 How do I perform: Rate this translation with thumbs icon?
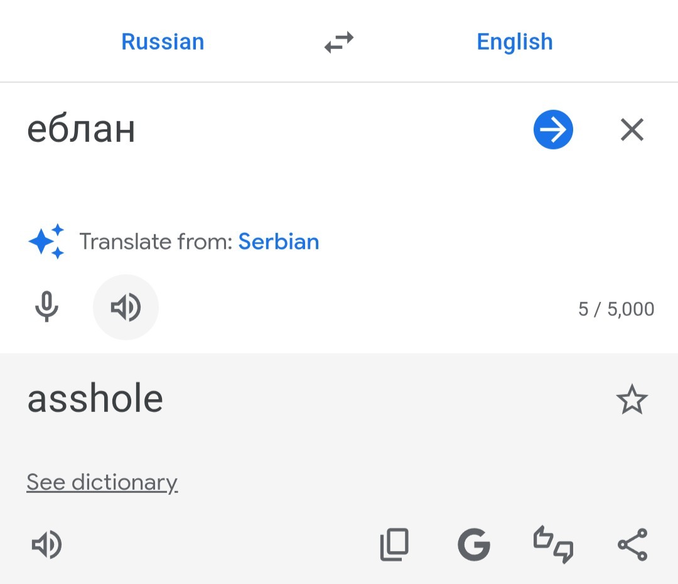(553, 544)
